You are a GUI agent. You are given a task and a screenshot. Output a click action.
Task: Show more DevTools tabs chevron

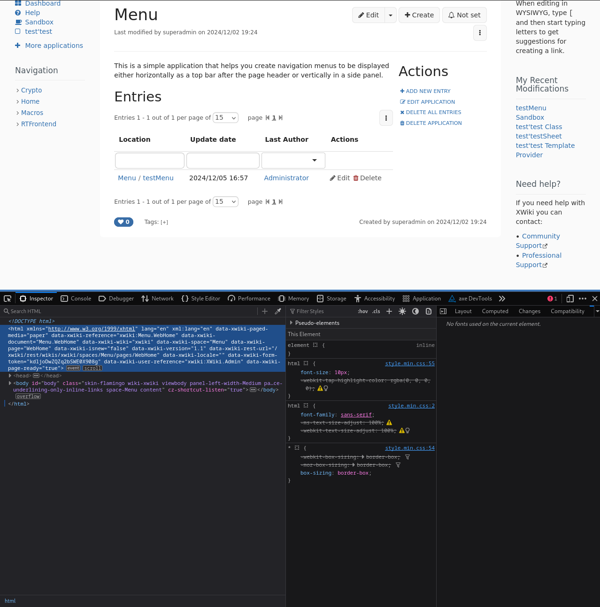[502, 299]
